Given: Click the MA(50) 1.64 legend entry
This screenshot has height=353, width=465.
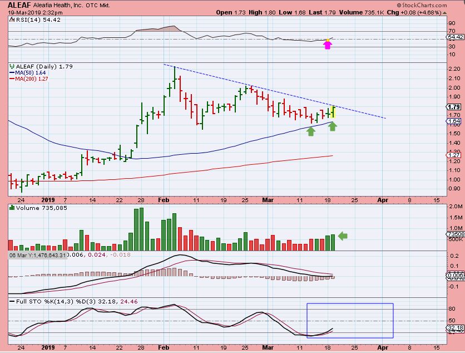Looking at the screenshot, I should pos(28,73).
